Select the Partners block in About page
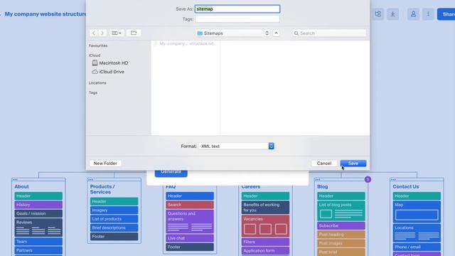This screenshot has width=455, height=256. pos(38,250)
